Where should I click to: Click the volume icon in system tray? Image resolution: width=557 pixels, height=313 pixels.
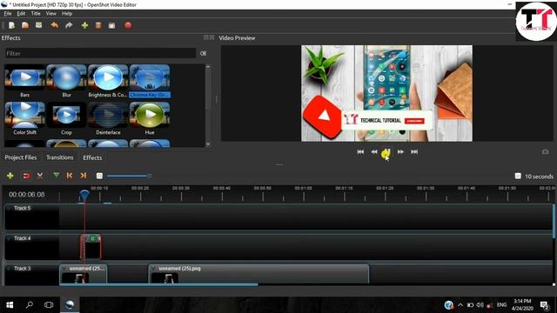coord(480,305)
